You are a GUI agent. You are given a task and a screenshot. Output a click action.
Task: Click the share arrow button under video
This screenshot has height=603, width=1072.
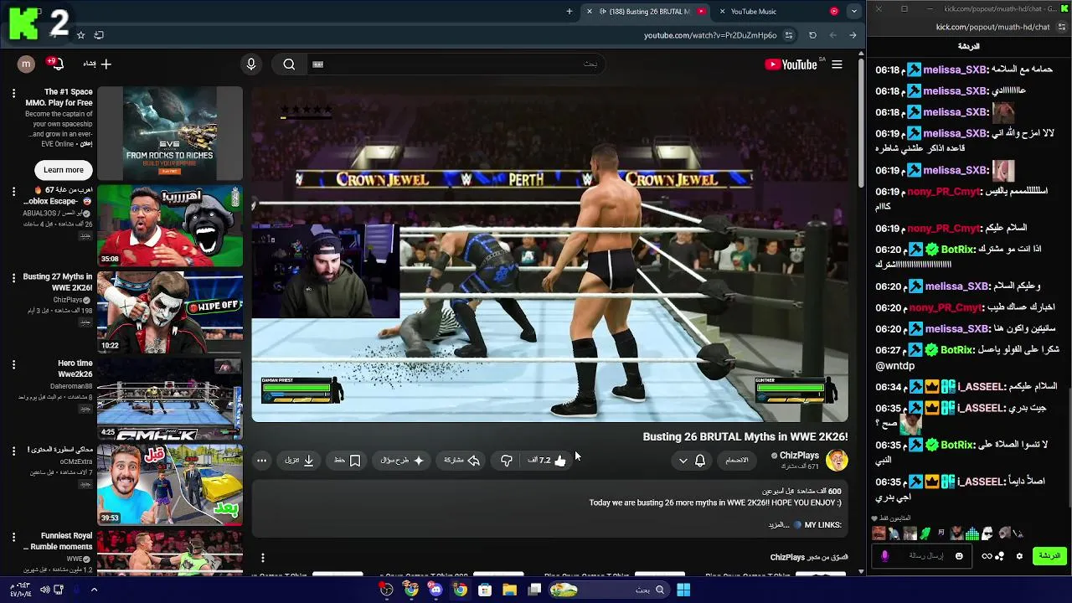coord(461,460)
